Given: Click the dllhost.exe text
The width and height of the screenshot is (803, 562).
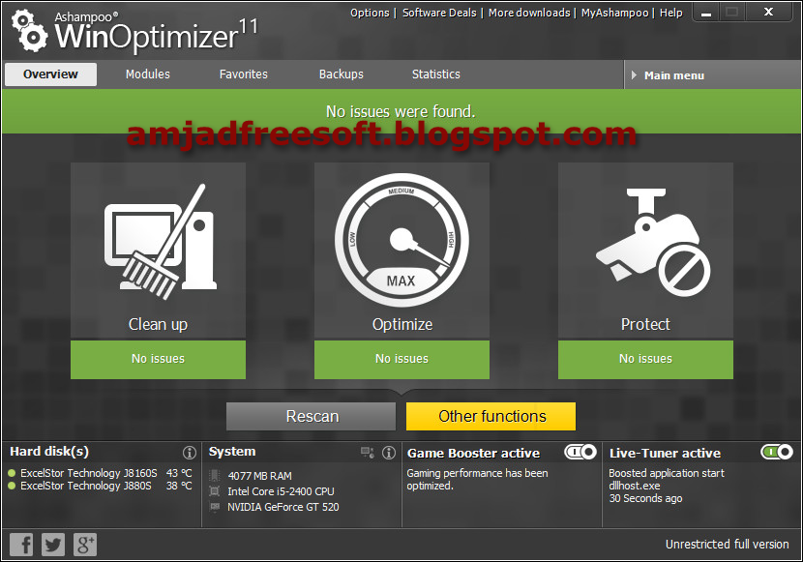Looking at the screenshot, I should [635, 486].
